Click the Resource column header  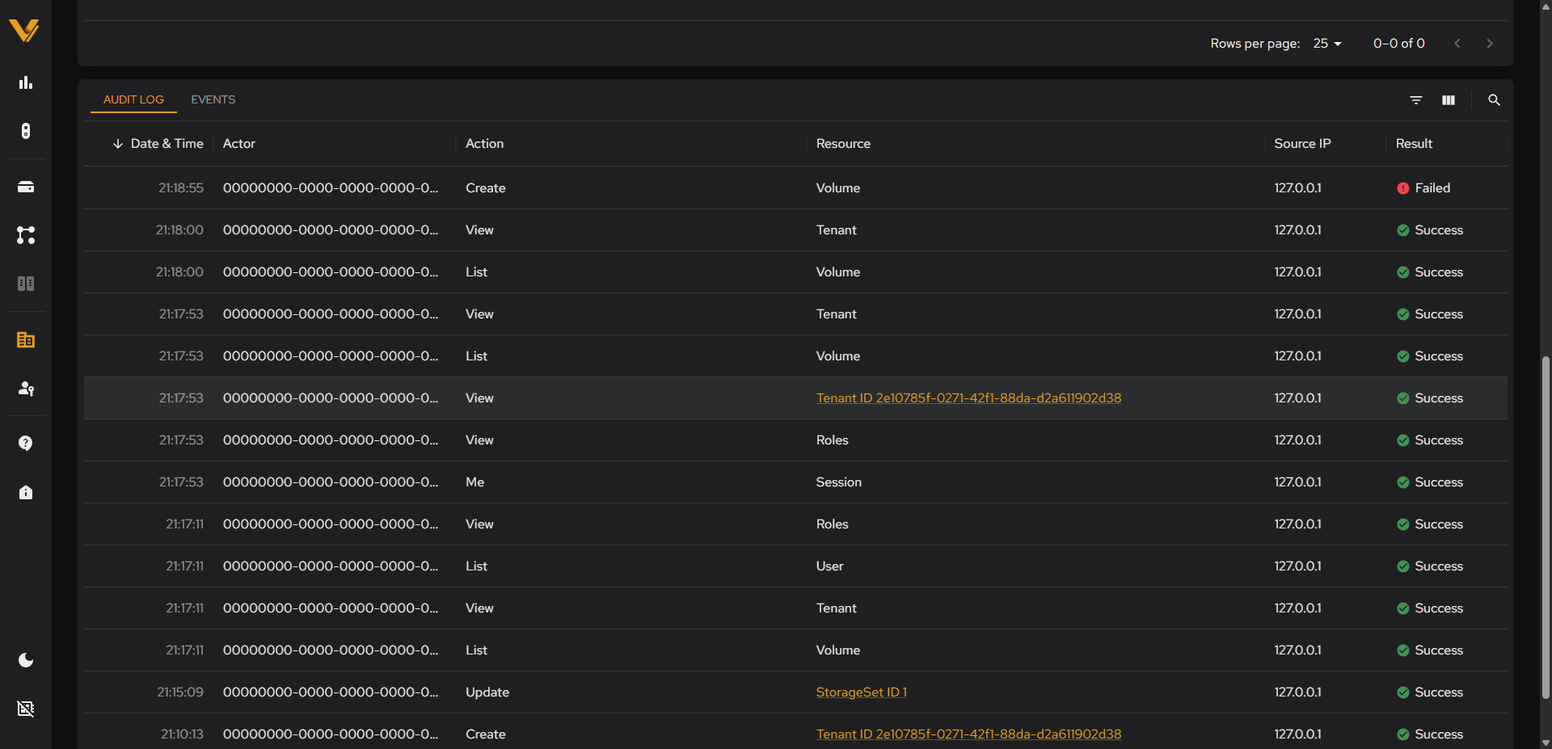(x=843, y=144)
